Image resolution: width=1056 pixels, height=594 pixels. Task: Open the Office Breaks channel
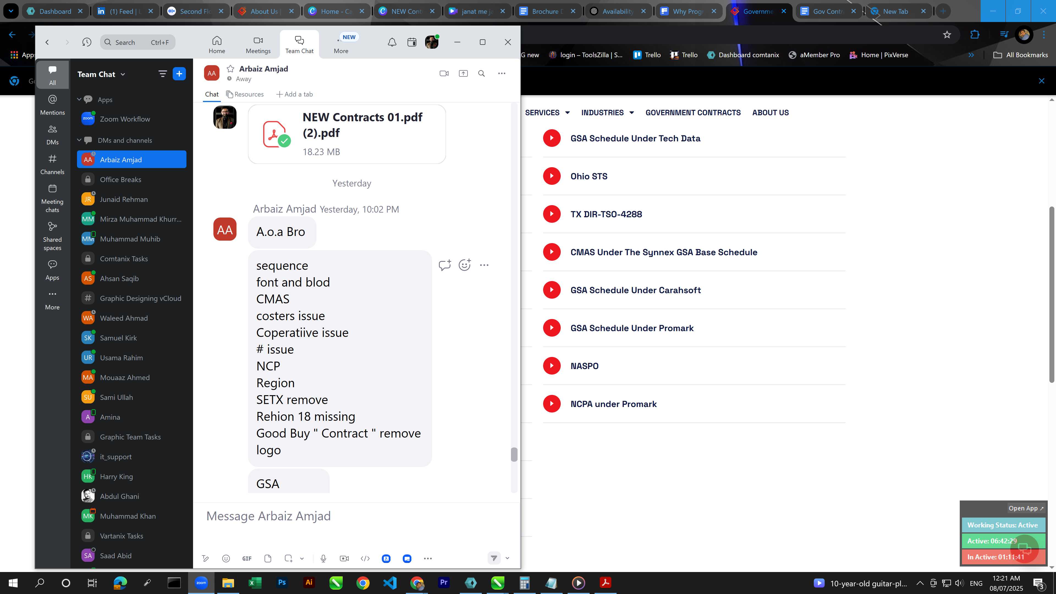[132, 180]
